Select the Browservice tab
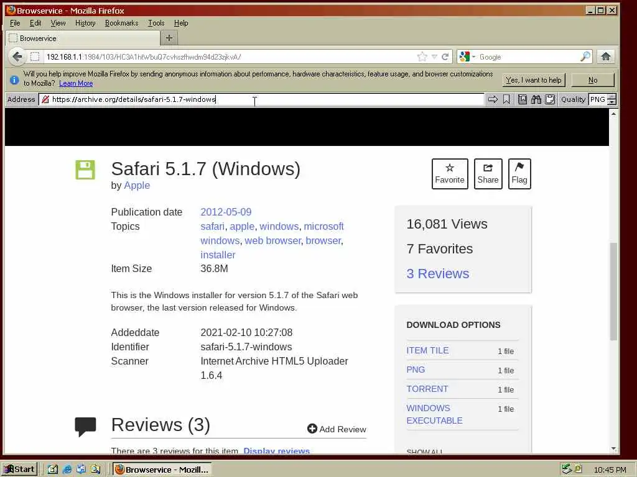Viewport: 637px width, 477px height. pos(83,38)
